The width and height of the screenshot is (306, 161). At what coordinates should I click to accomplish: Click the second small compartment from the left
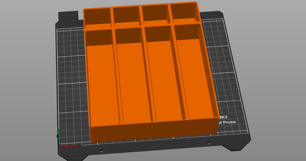click(126, 15)
